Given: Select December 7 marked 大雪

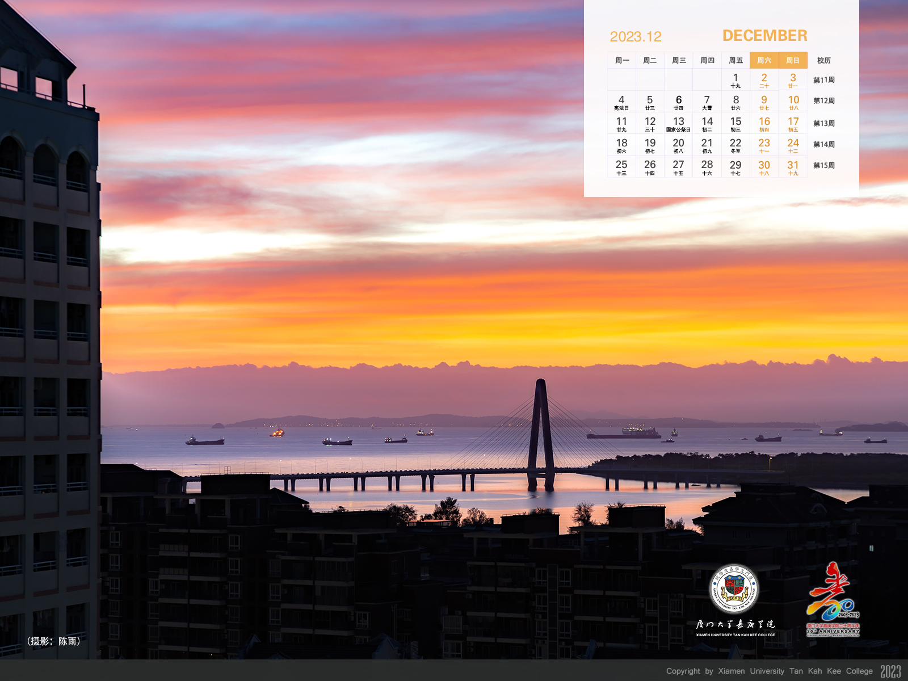Looking at the screenshot, I should (x=707, y=103).
